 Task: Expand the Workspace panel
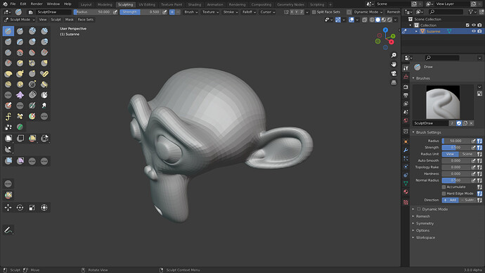(425, 238)
